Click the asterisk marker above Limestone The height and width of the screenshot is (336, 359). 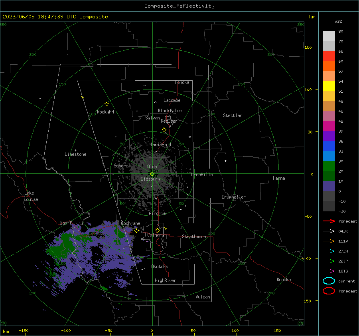coord(75,151)
